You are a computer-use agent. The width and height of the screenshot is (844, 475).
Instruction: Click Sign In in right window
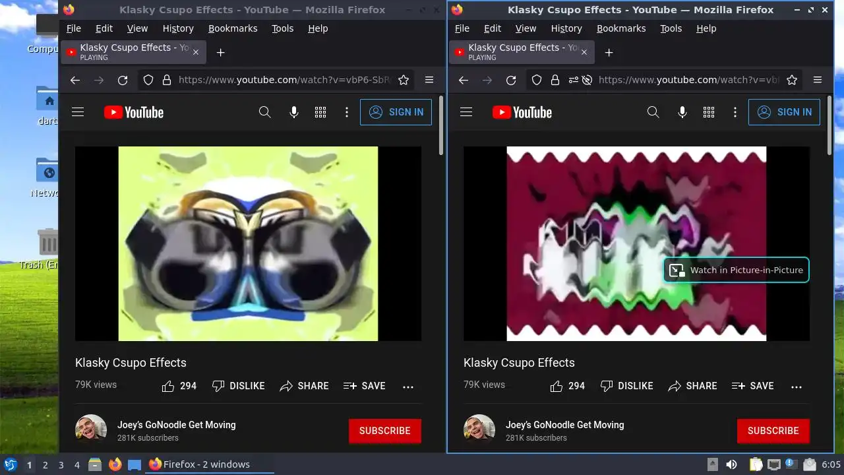[784, 112]
